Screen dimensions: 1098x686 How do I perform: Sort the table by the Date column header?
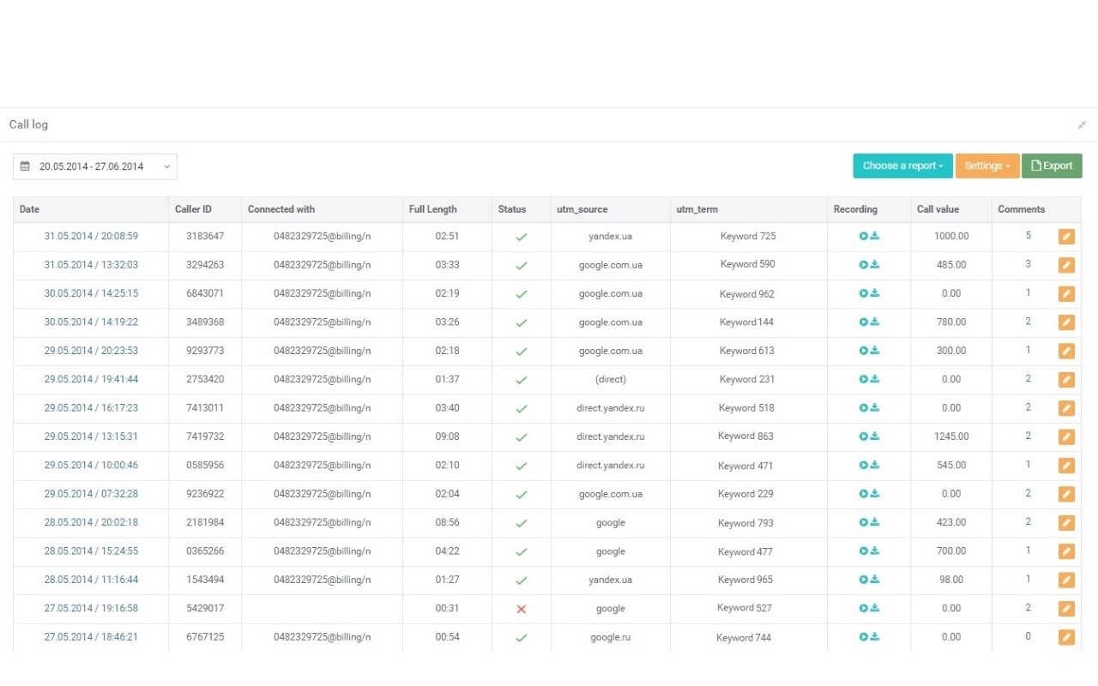pyautogui.click(x=29, y=209)
